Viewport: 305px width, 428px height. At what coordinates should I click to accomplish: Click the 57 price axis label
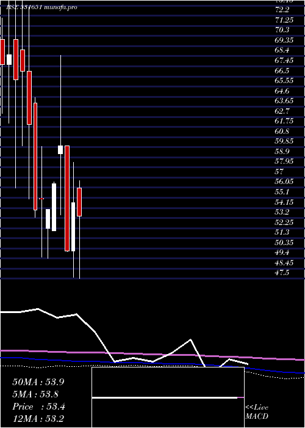point(279,172)
